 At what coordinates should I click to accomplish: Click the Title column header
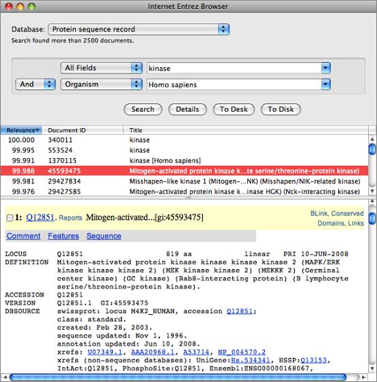[x=245, y=130]
